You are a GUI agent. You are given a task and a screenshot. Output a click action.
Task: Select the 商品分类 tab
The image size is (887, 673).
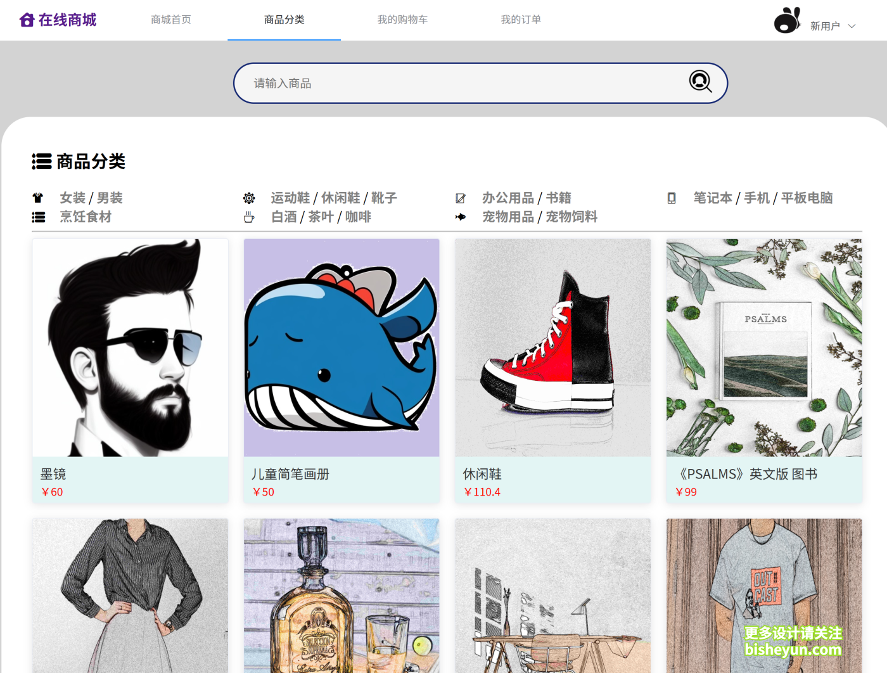click(284, 20)
